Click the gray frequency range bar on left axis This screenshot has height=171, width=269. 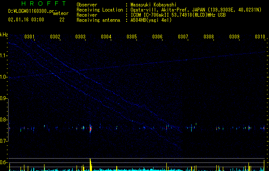[8, 120]
